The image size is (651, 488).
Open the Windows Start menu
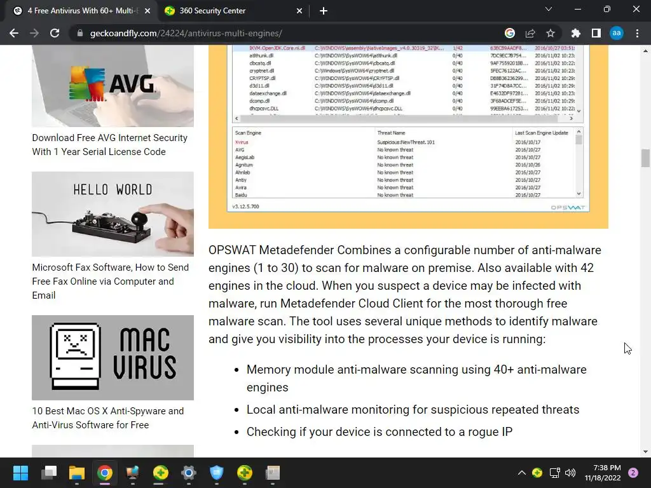(20, 473)
